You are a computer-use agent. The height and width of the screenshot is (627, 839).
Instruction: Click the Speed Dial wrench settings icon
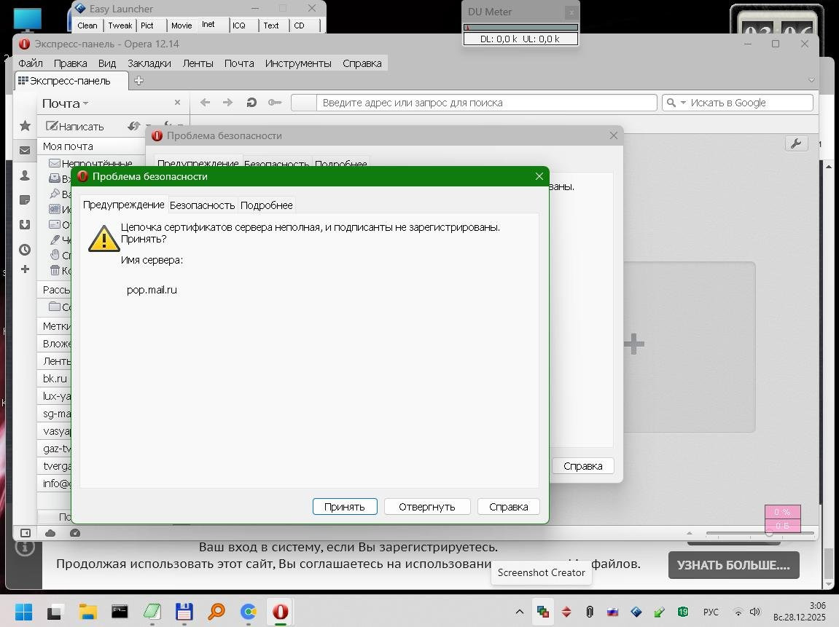click(796, 143)
